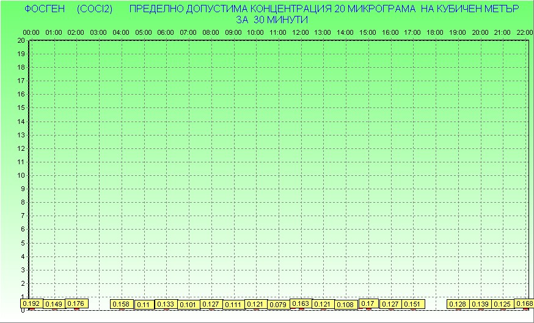Viewport: 534px width, 323px height.
Task: Select the 18:00 hour marker
Action: pos(435,32)
